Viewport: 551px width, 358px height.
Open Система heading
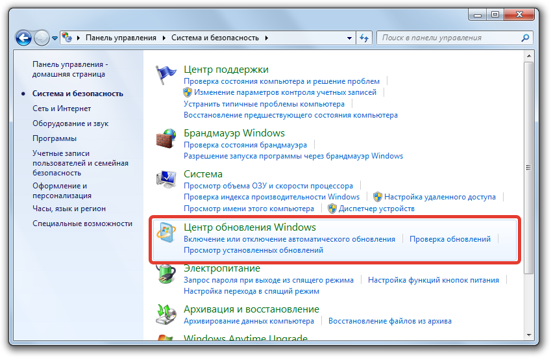click(203, 173)
